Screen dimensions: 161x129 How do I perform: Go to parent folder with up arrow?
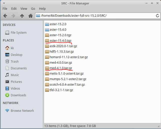(22, 16)
